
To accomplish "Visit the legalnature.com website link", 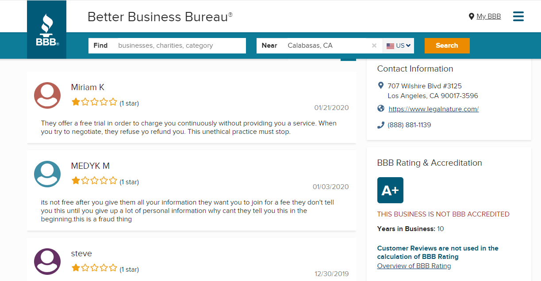I will (x=434, y=109).
